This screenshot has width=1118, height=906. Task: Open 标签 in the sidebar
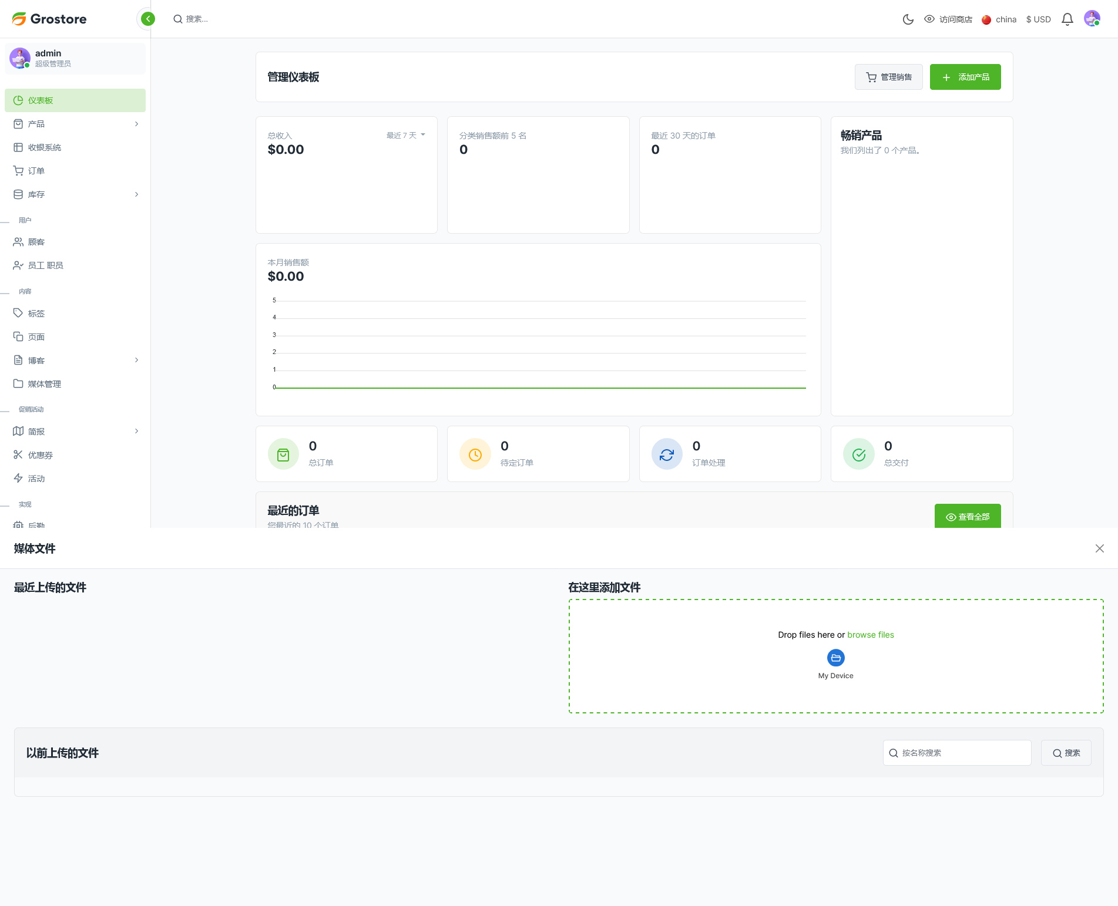(75, 314)
